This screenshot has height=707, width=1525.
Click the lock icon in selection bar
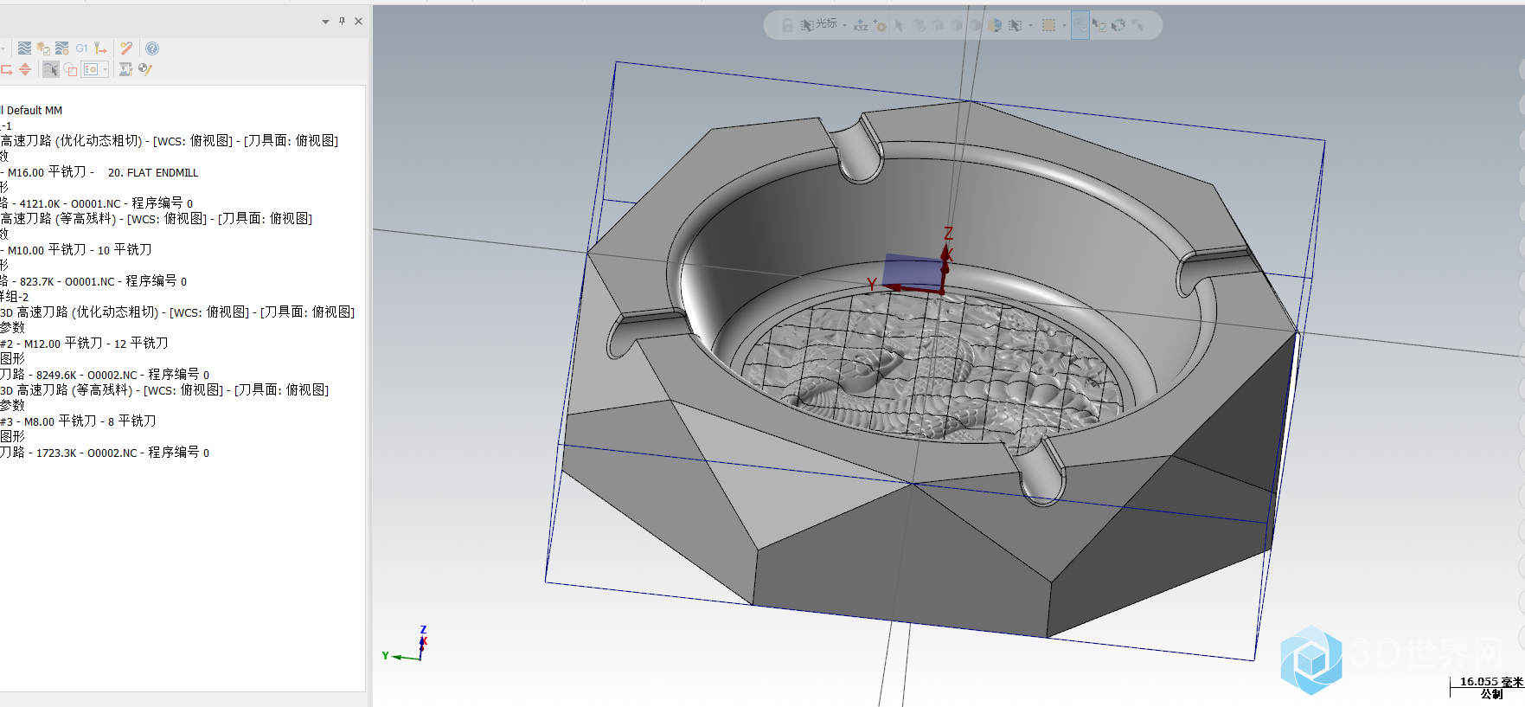[x=787, y=25]
